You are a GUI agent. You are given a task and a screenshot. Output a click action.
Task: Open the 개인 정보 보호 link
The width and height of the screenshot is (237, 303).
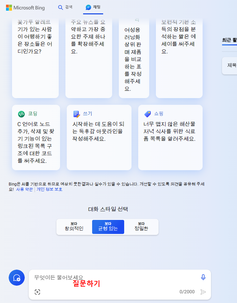[x=49, y=189]
